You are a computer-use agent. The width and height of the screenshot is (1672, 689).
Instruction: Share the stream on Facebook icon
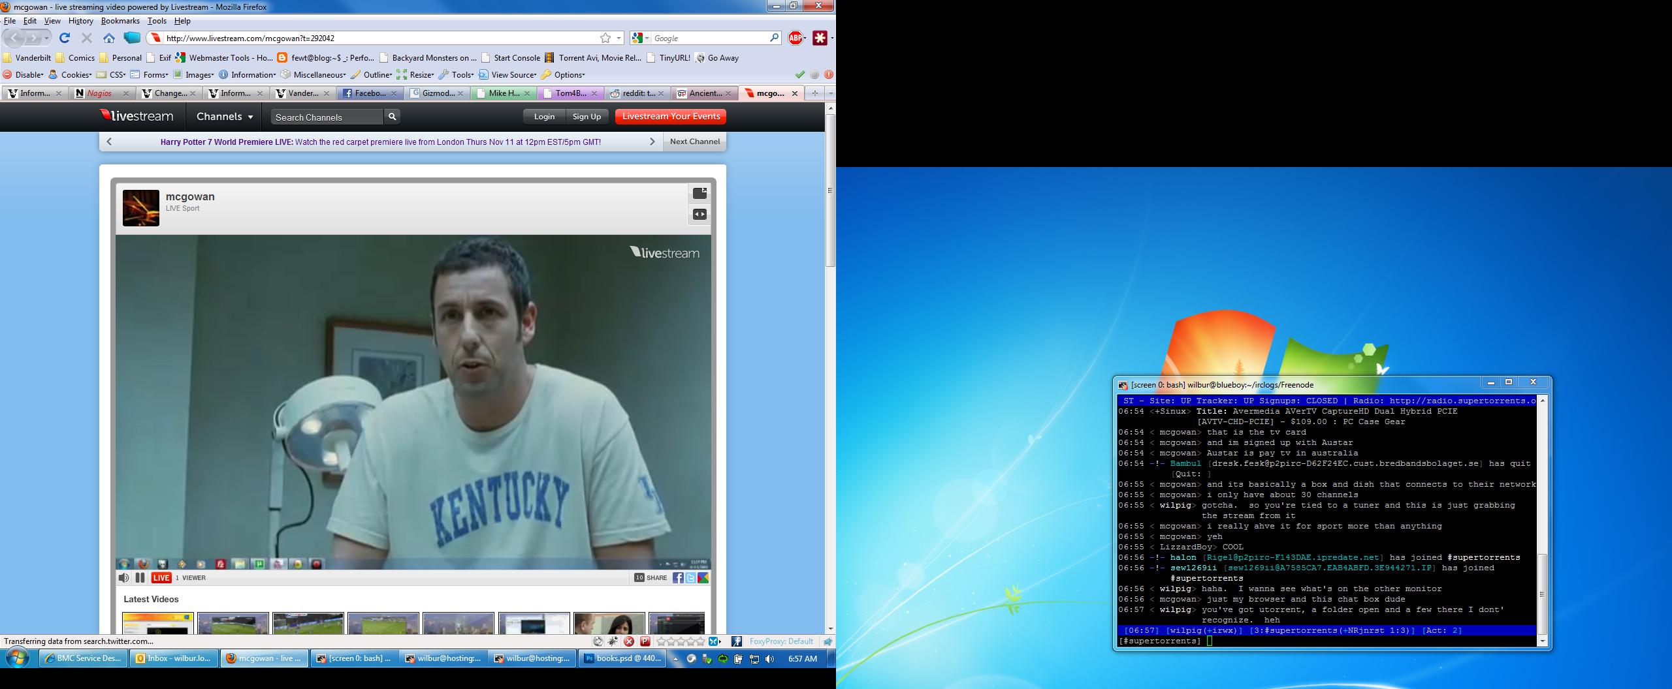(678, 577)
